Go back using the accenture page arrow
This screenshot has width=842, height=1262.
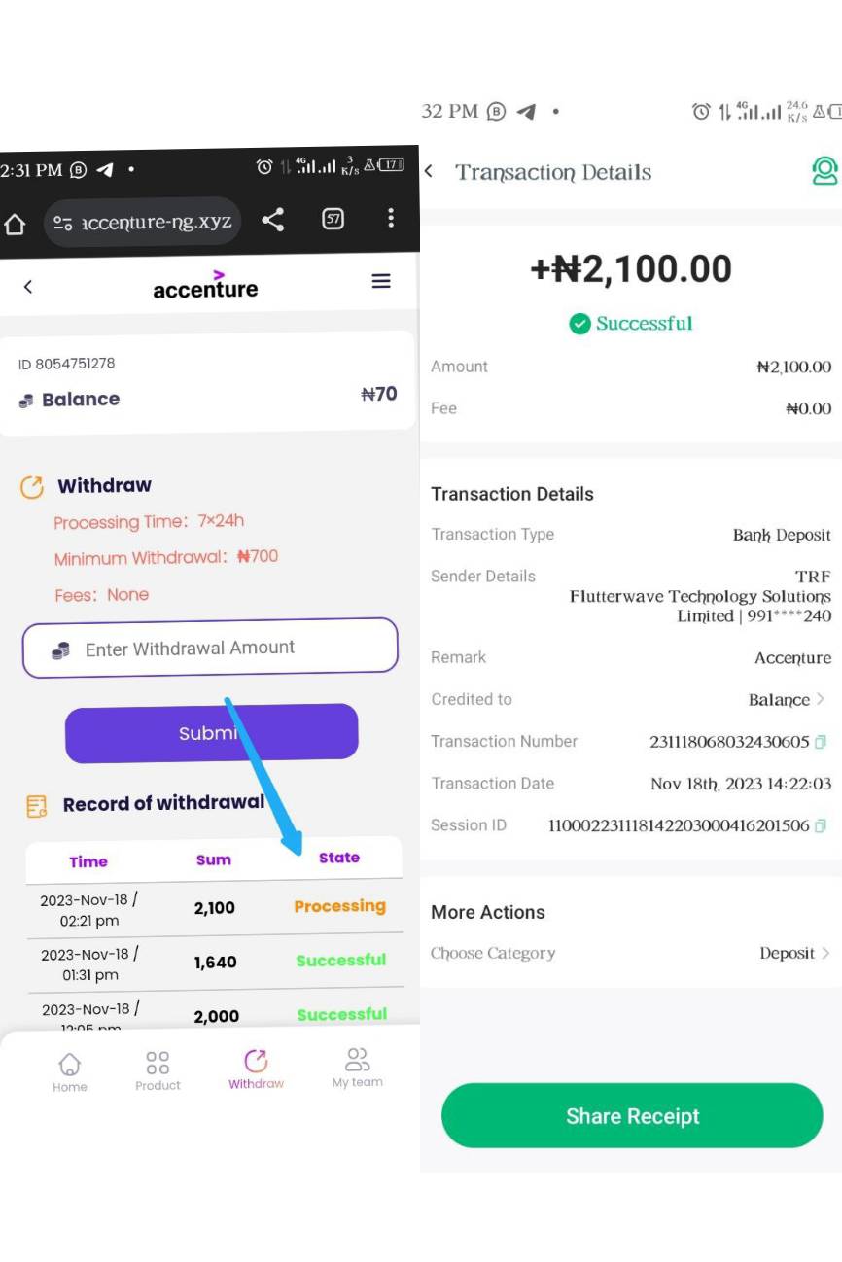pyautogui.click(x=28, y=286)
